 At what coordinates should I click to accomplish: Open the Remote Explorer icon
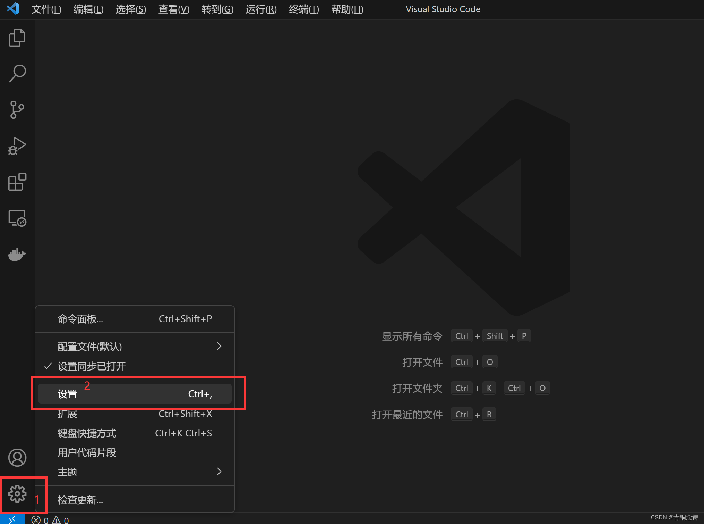pyautogui.click(x=17, y=218)
